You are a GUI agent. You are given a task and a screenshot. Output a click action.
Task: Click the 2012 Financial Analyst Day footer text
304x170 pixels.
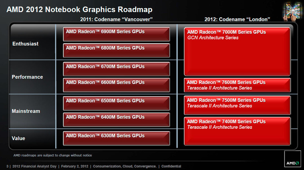35,166
